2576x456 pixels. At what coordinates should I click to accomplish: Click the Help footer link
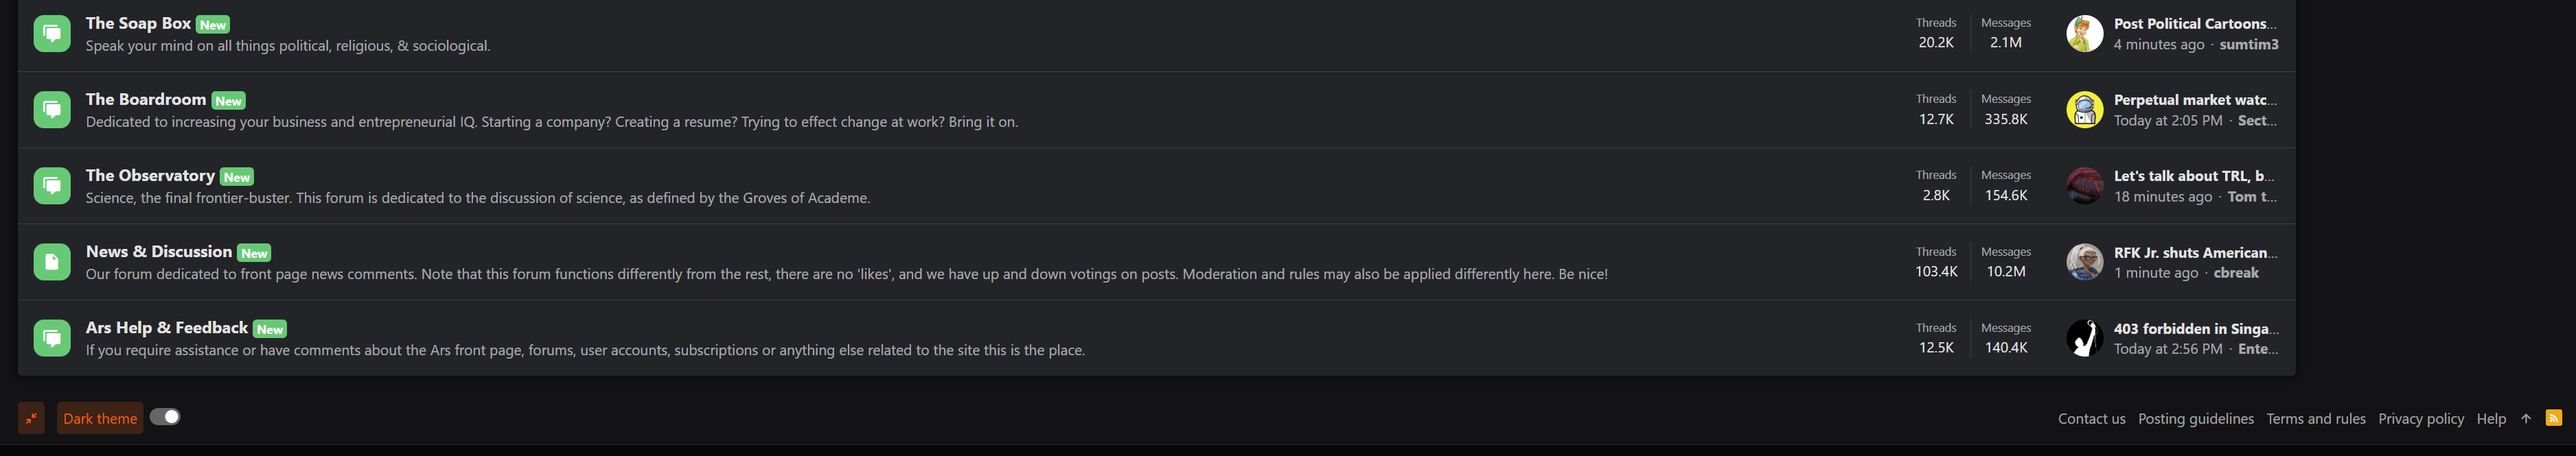pyautogui.click(x=2490, y=419)
